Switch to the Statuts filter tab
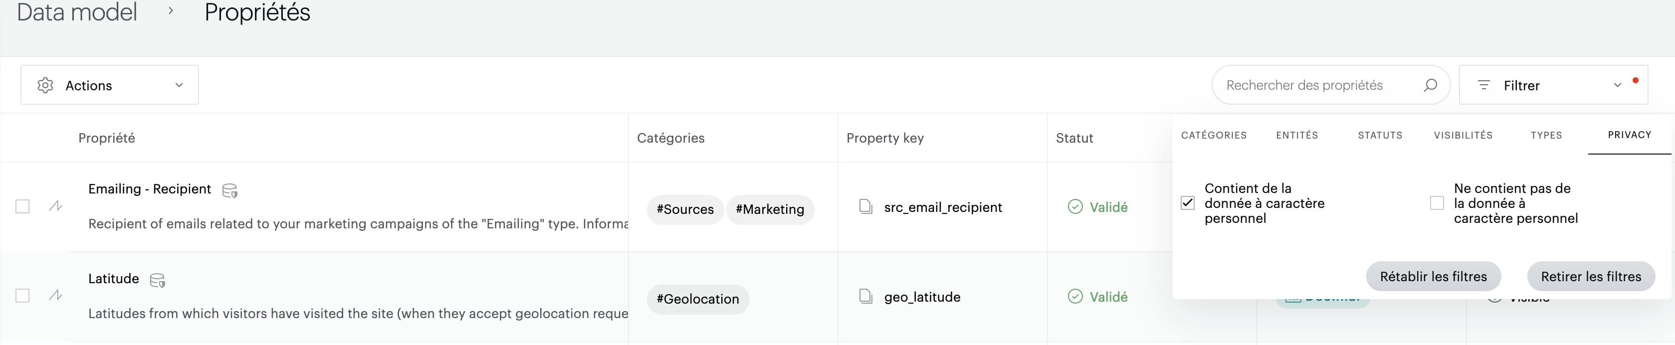Screen dimensions: 1675x345 pos(1380,135)
